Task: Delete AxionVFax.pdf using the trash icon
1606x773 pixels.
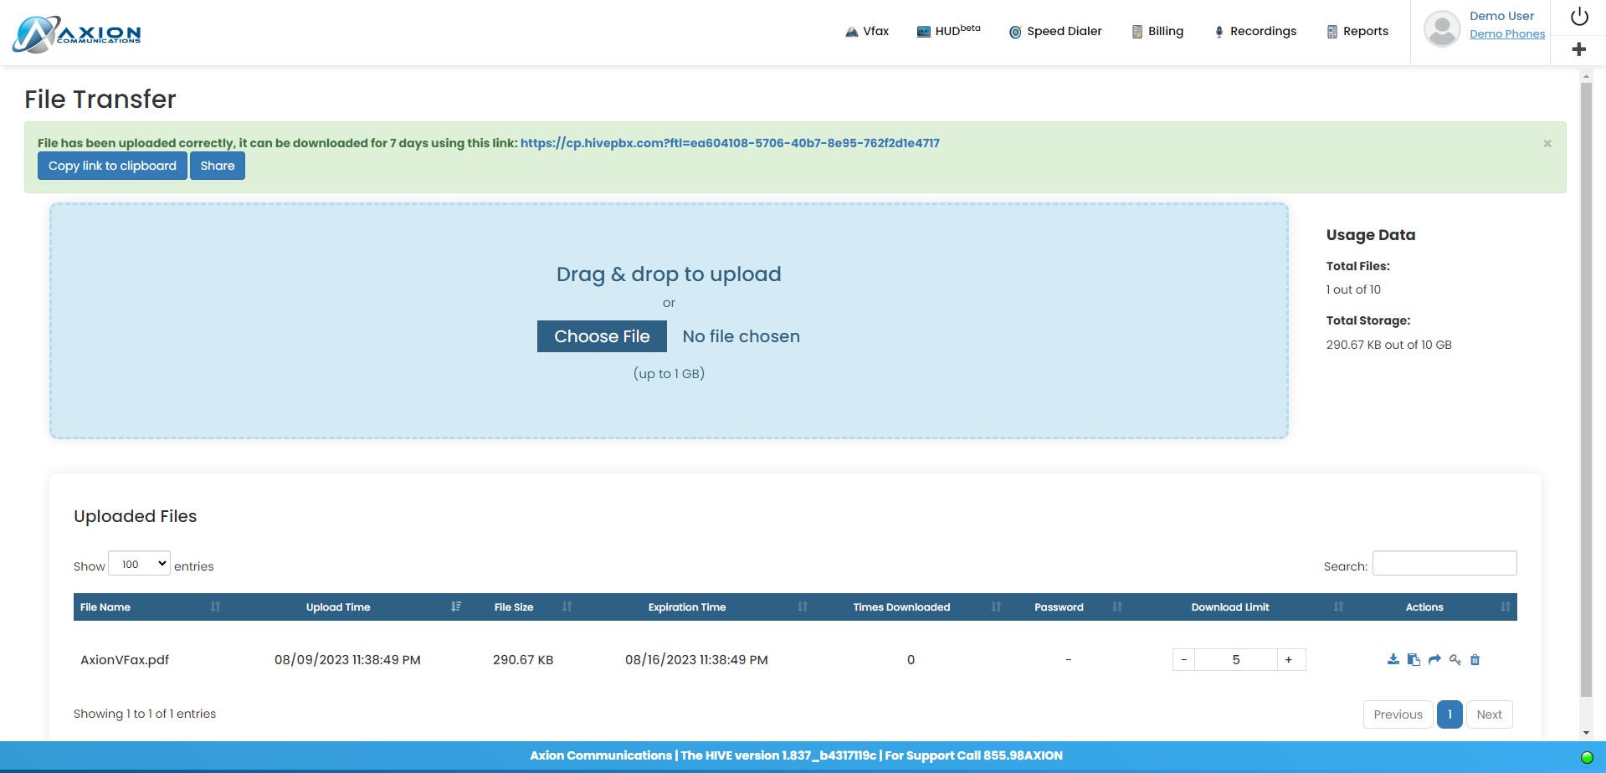Action: (x=1475, y=659)
